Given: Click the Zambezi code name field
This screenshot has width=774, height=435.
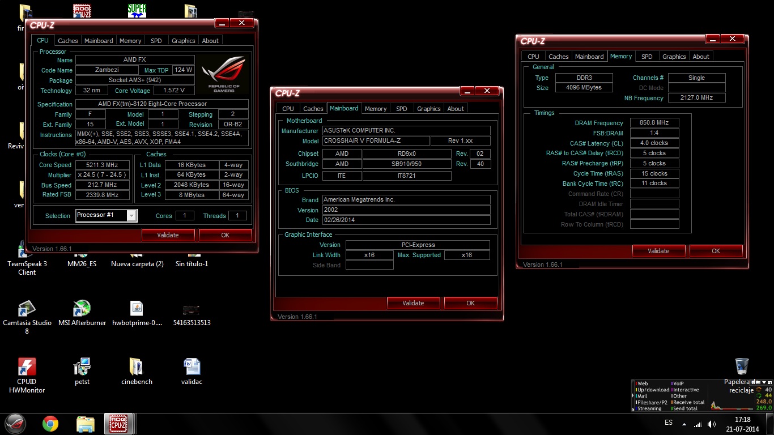Looking at the screenshot, I should (x=107, y=70).
